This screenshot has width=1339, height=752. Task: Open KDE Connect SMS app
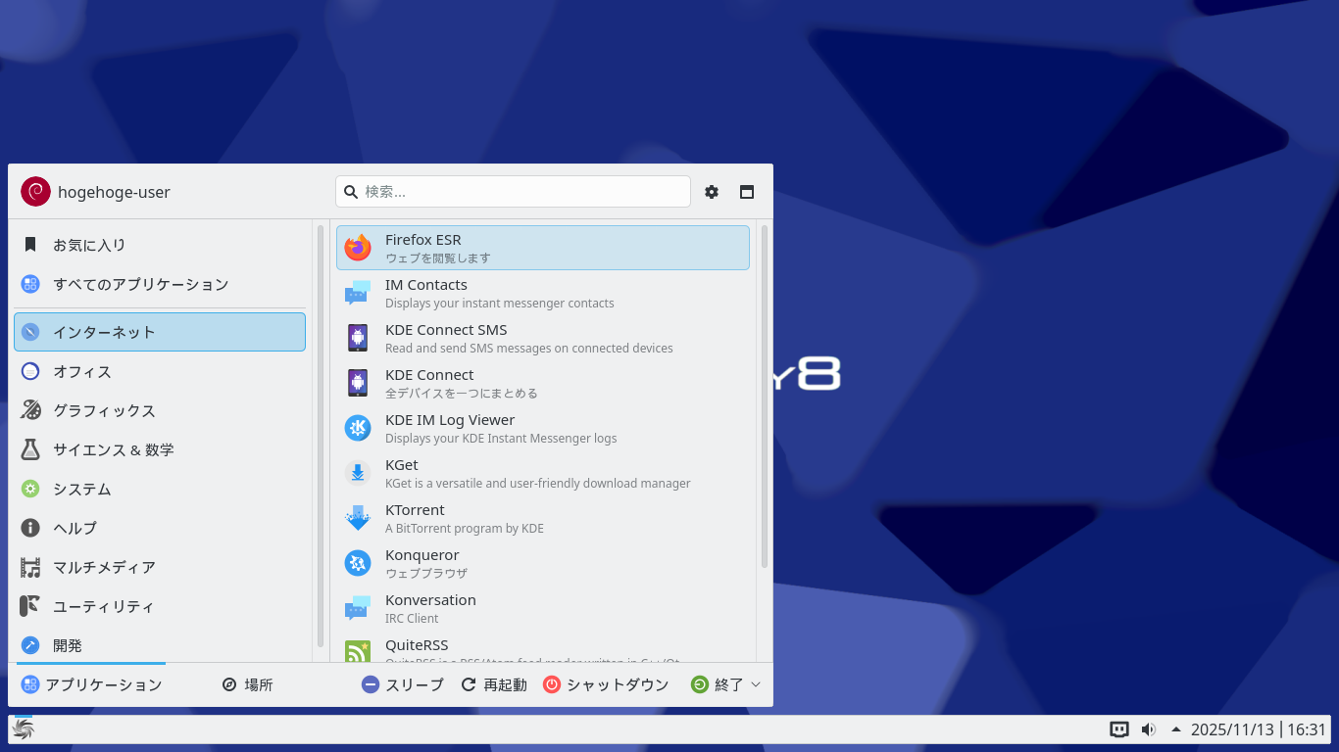(x=542, y=338)
